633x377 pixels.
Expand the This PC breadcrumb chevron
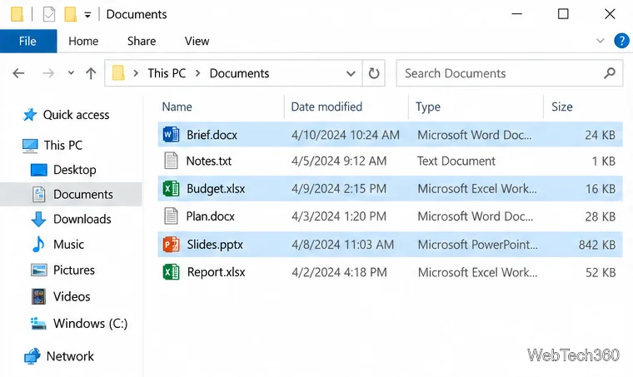pyautogui.click(x=198, y=73)
